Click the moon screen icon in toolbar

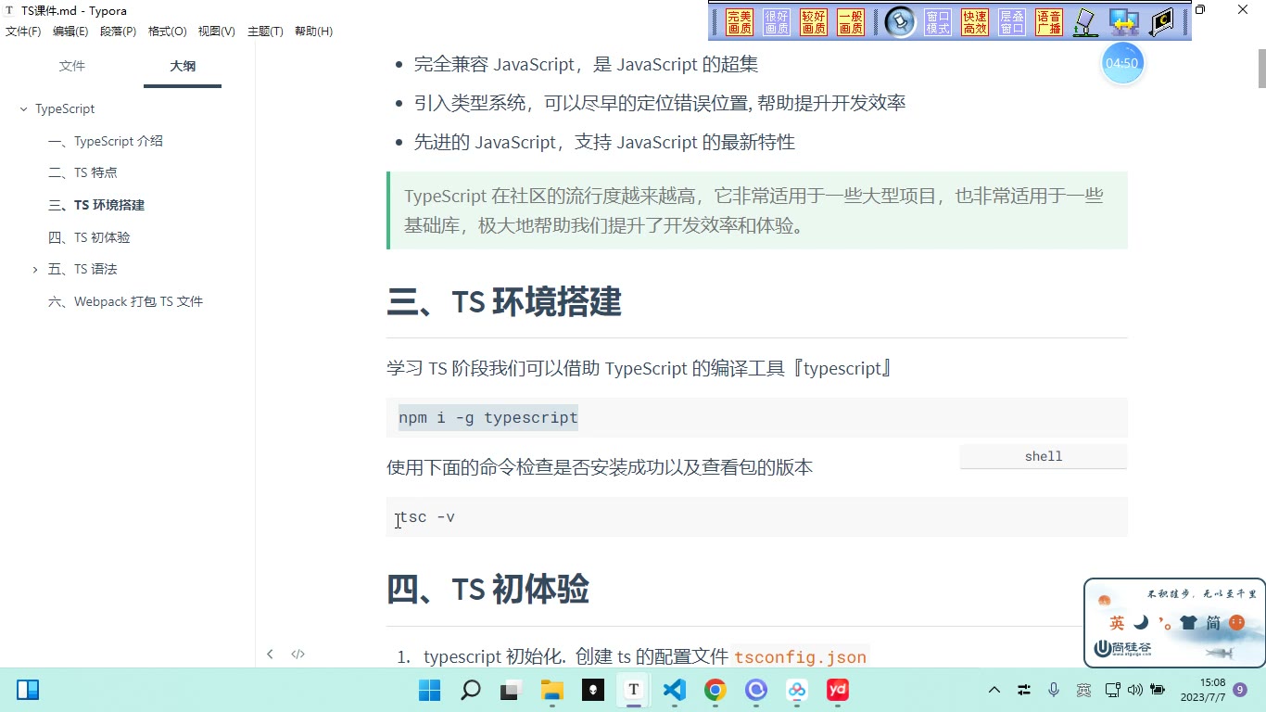[1161, 22]
